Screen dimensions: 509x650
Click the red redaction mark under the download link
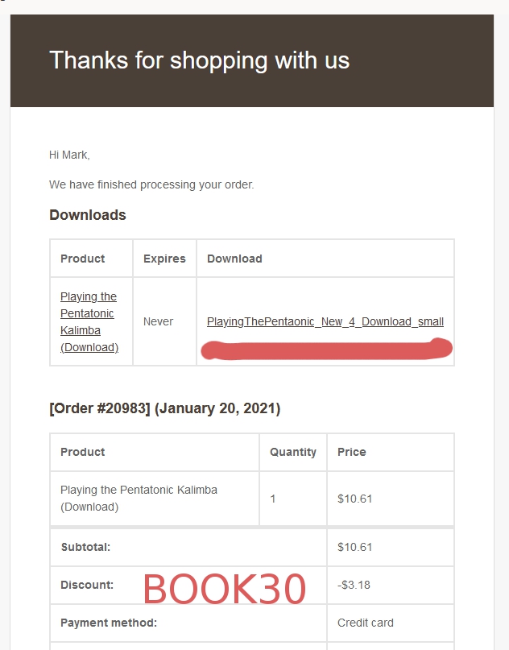coord(327,349)
